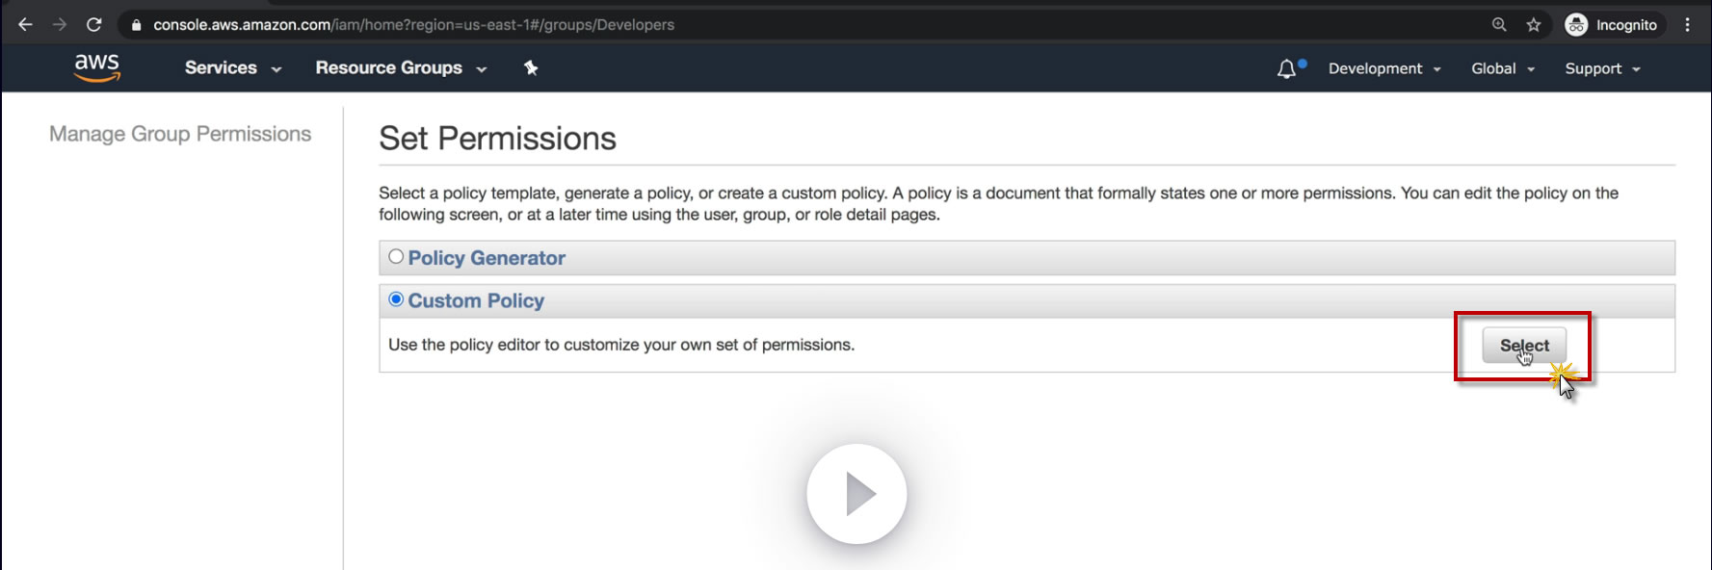
Task: Select the Custom Policy radio button
Action: 396,299
